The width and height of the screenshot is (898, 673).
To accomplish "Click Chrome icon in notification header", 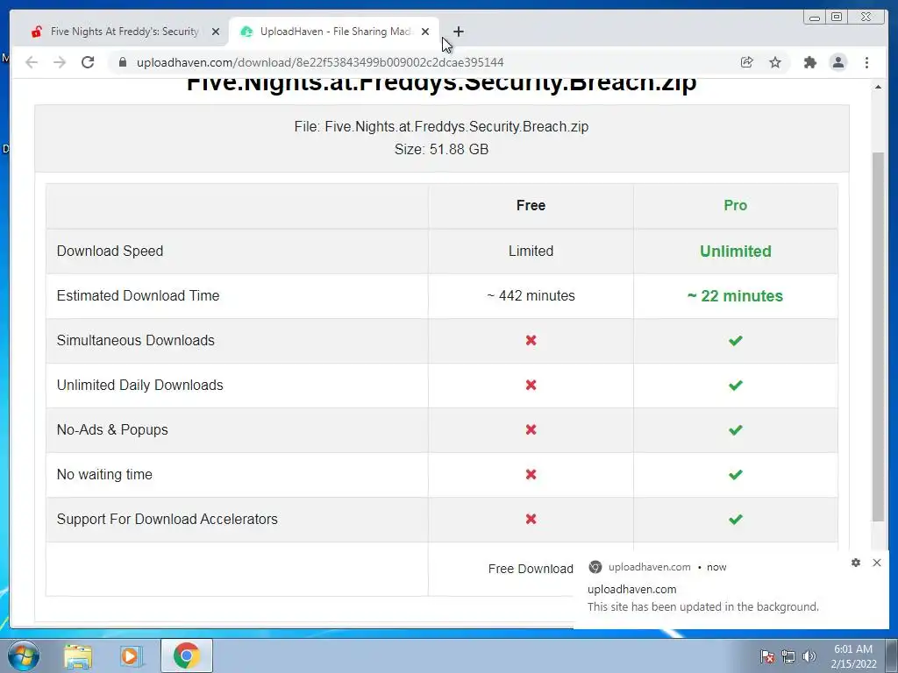I will coord(595,567).
